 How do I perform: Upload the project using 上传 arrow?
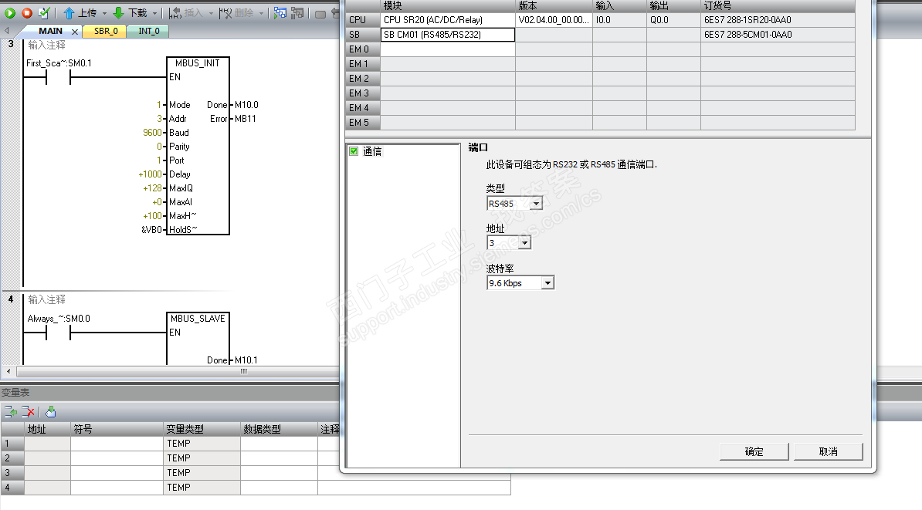(80, 13)
